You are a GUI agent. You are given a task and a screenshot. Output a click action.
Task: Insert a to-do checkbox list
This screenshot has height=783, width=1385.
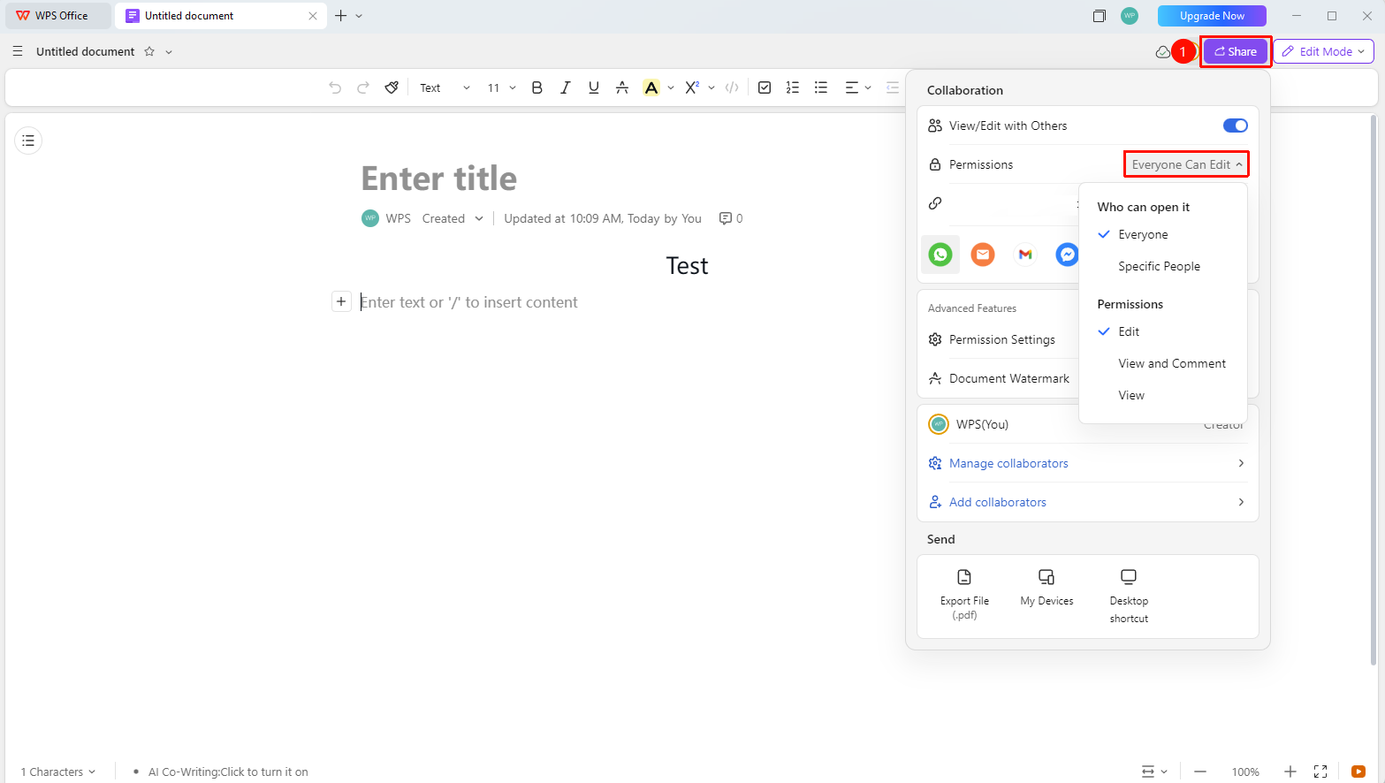pos(765,87)
